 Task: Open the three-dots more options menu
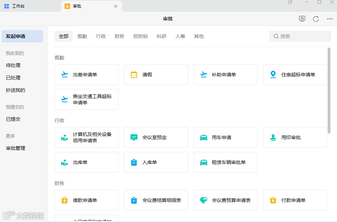pyautogui.click(x=330, y=19)
